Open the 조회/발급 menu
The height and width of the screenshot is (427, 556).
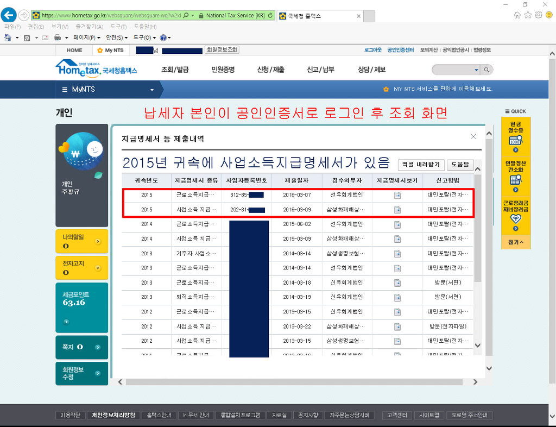tap(175, 70)
